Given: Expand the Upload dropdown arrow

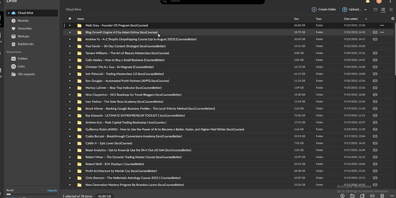Looking at the screenshot, I should [x=365, y=10].
